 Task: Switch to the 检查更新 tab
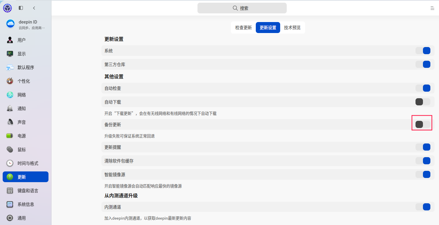tap(244, 28)
